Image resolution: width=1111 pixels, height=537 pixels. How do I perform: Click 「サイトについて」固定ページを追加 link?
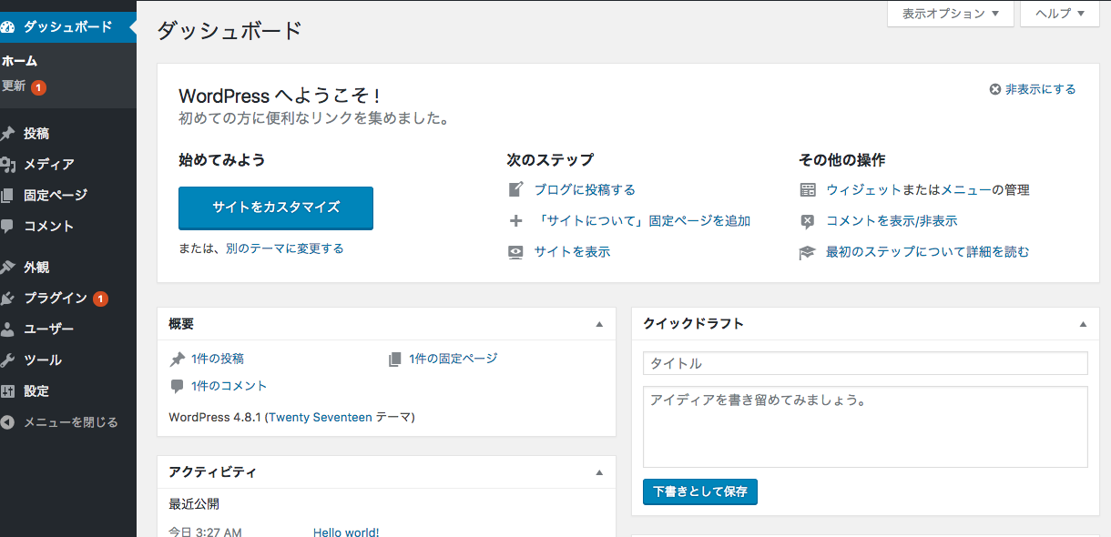point(642,220)
